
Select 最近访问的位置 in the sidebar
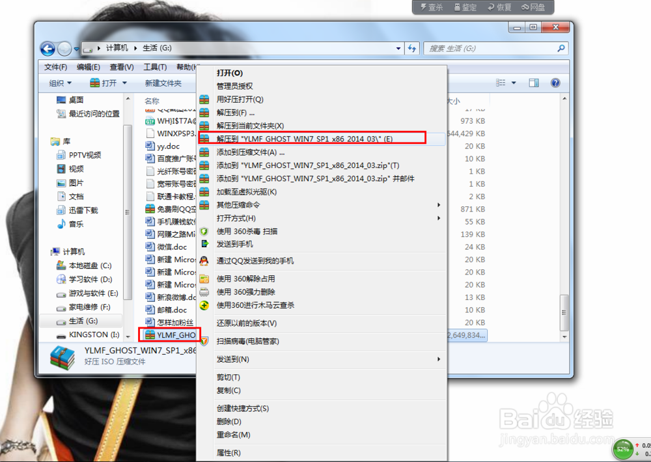tap(88, 113)
